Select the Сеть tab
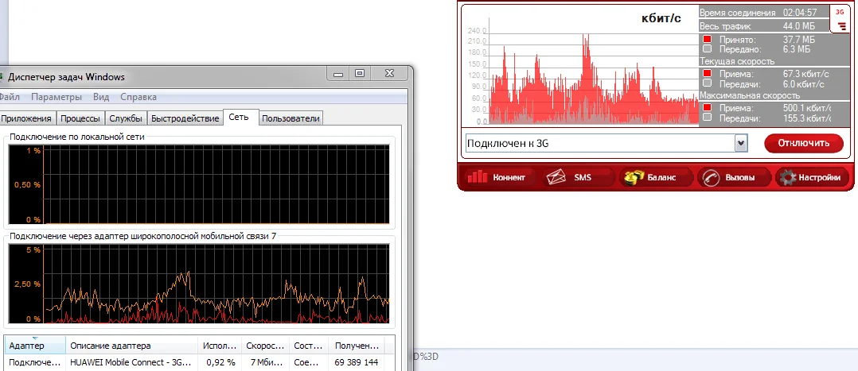This screenshot has width=858, height=371. 240,117
